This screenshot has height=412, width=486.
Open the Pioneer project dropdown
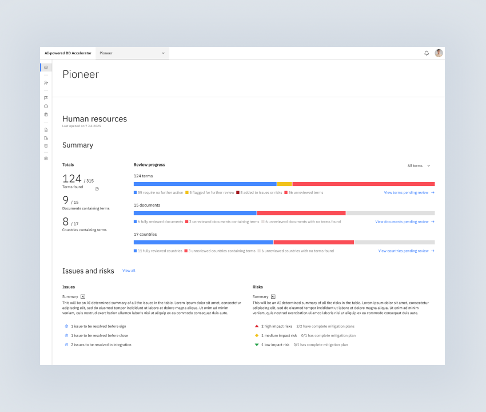132,53
